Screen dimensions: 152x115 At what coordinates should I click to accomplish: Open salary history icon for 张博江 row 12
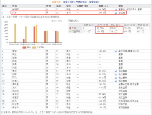click(116, 81)
